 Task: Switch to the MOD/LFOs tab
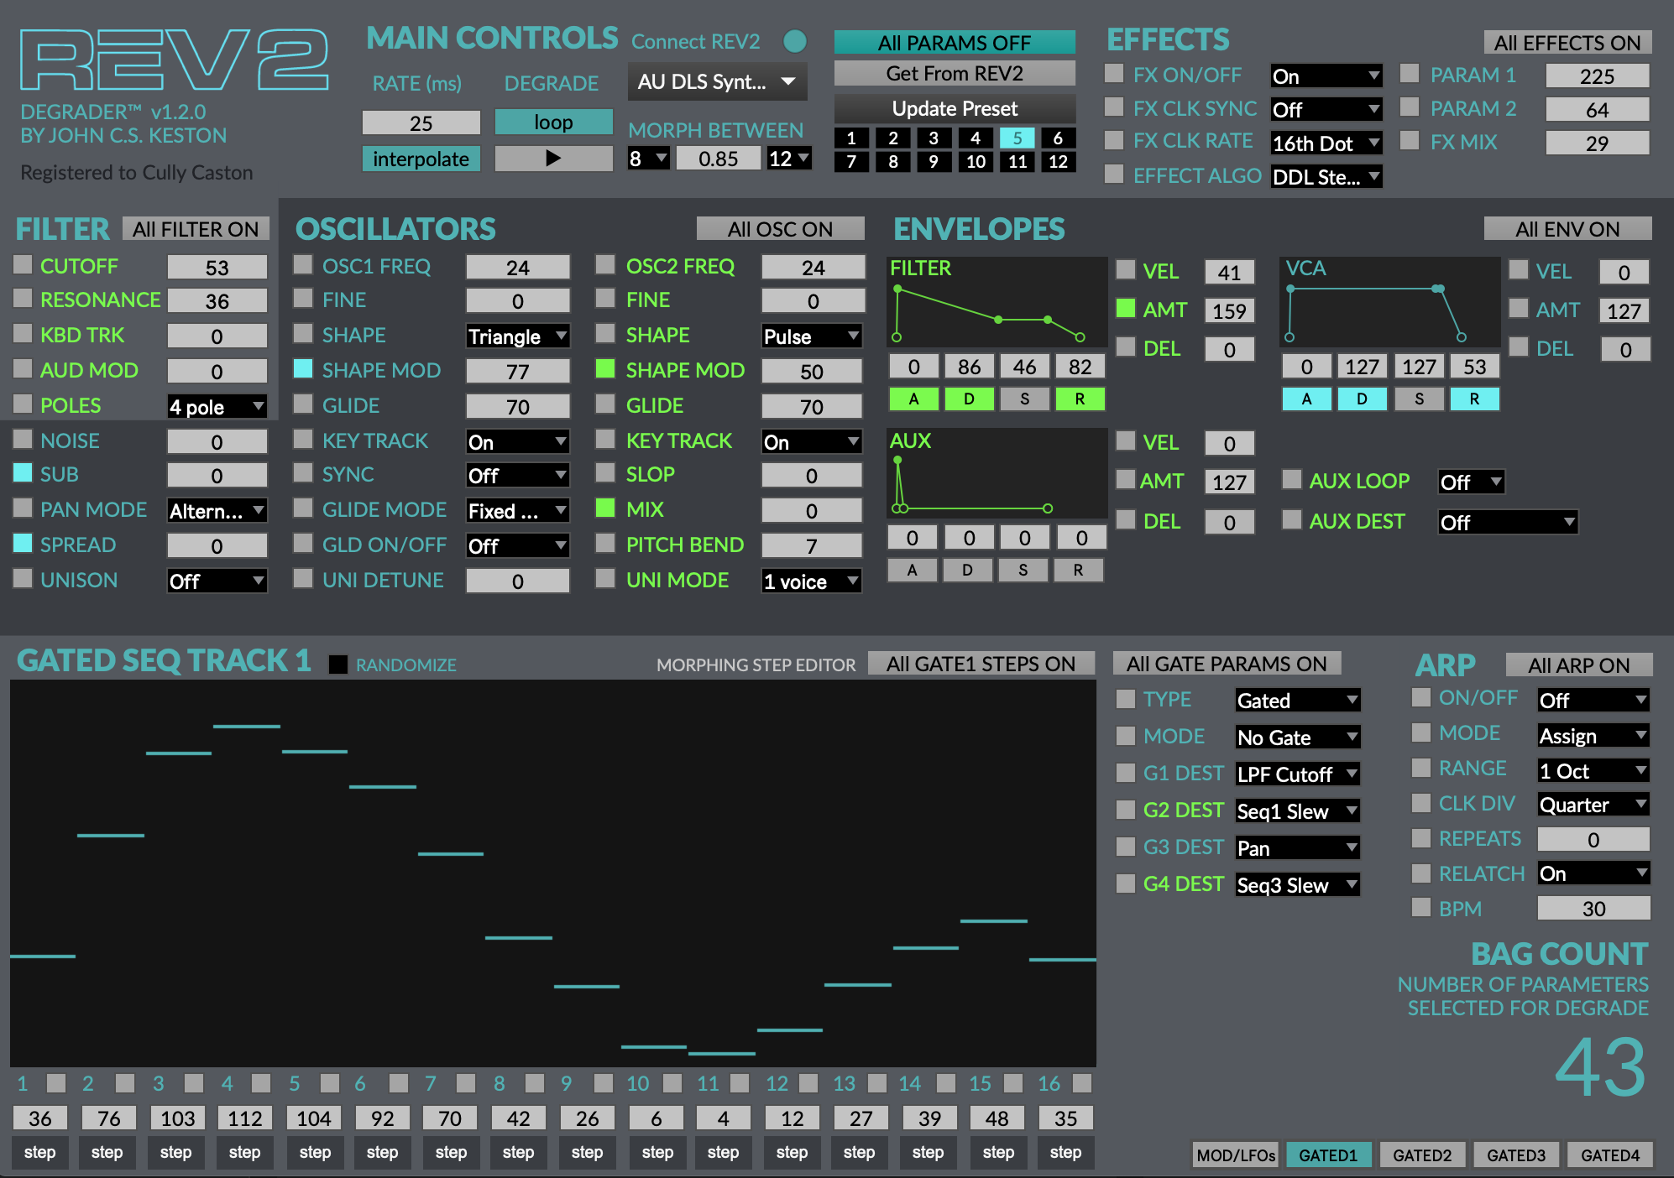point(1236,1155)
